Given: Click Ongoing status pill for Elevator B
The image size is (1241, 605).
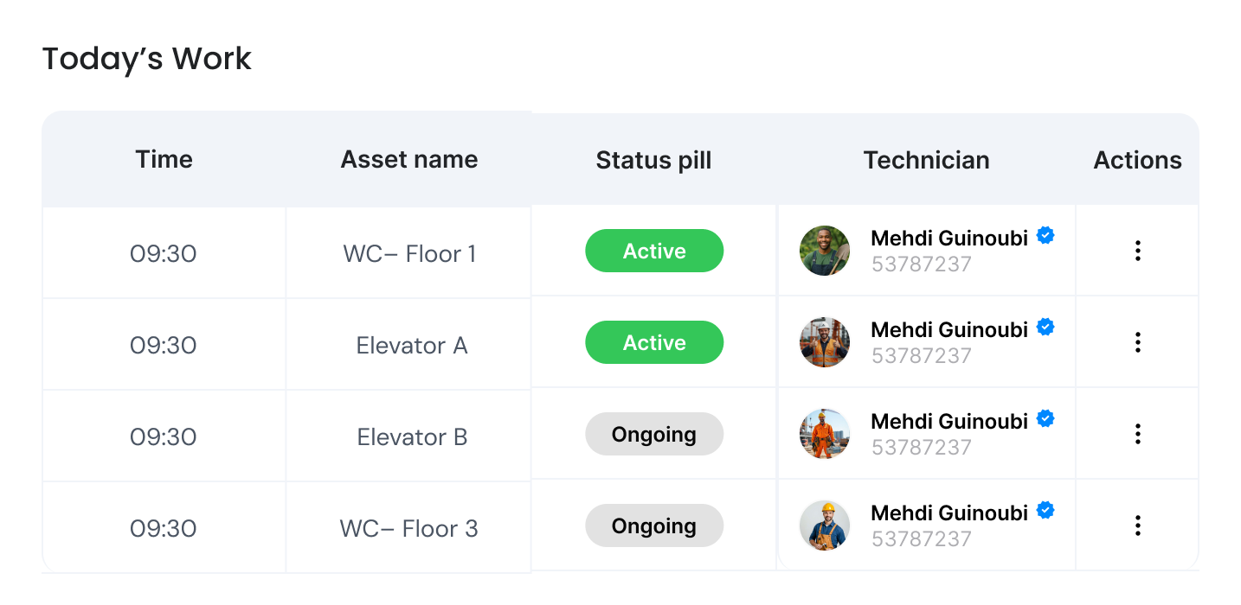Looking at the screenshot, I should [654, 434].
